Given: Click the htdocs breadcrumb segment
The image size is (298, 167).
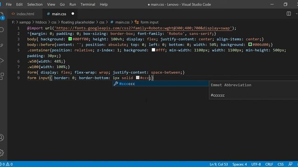Looking at the screenshot, I should [41, 22].
